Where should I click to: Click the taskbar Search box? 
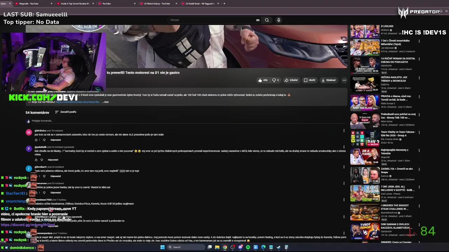[x=186, y=247]
